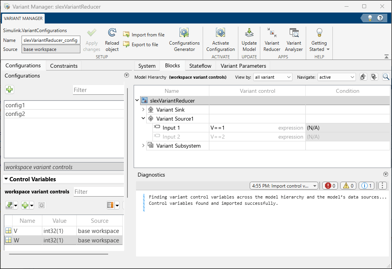Screen dimensions: 392x269
Task: Click Variant Sink block icon
Action: click(151, 109)
